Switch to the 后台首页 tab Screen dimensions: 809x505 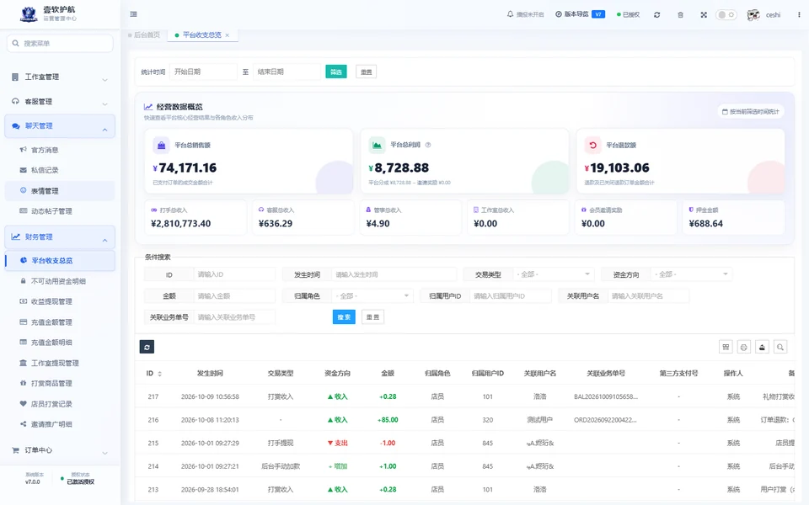coord(144,35)
